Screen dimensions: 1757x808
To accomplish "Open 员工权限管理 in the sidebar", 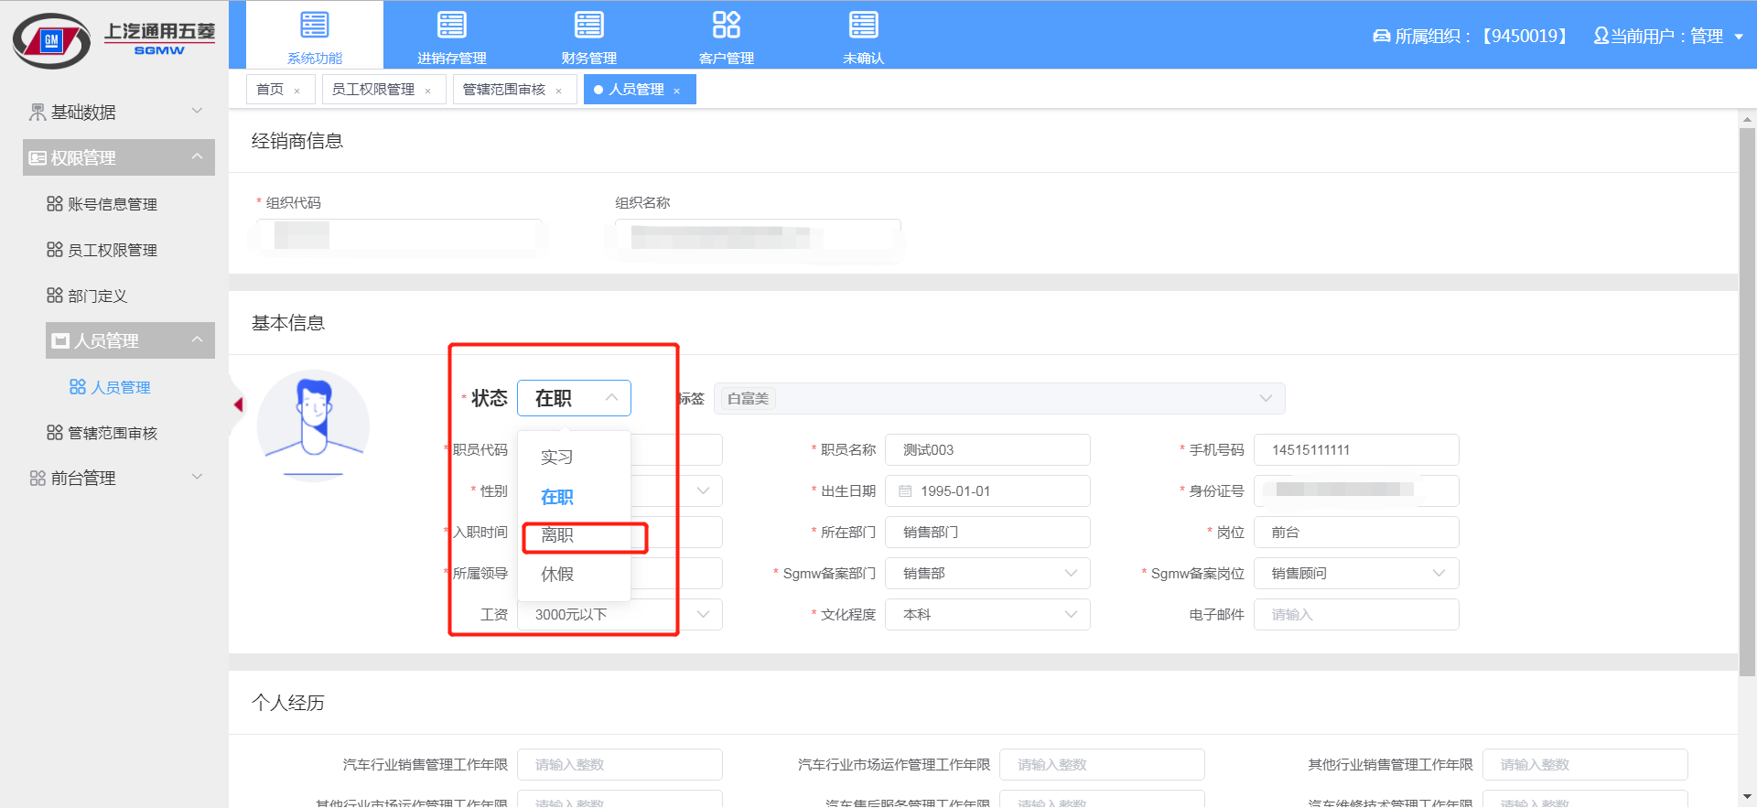I will 113,250.
